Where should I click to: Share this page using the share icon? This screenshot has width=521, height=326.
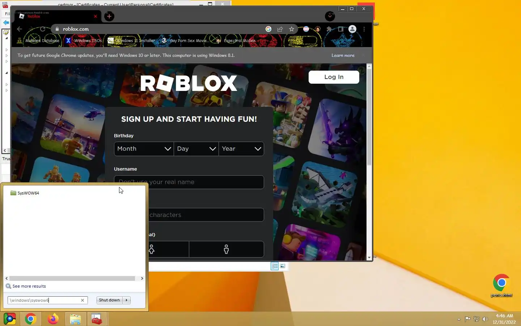point(280,29)
